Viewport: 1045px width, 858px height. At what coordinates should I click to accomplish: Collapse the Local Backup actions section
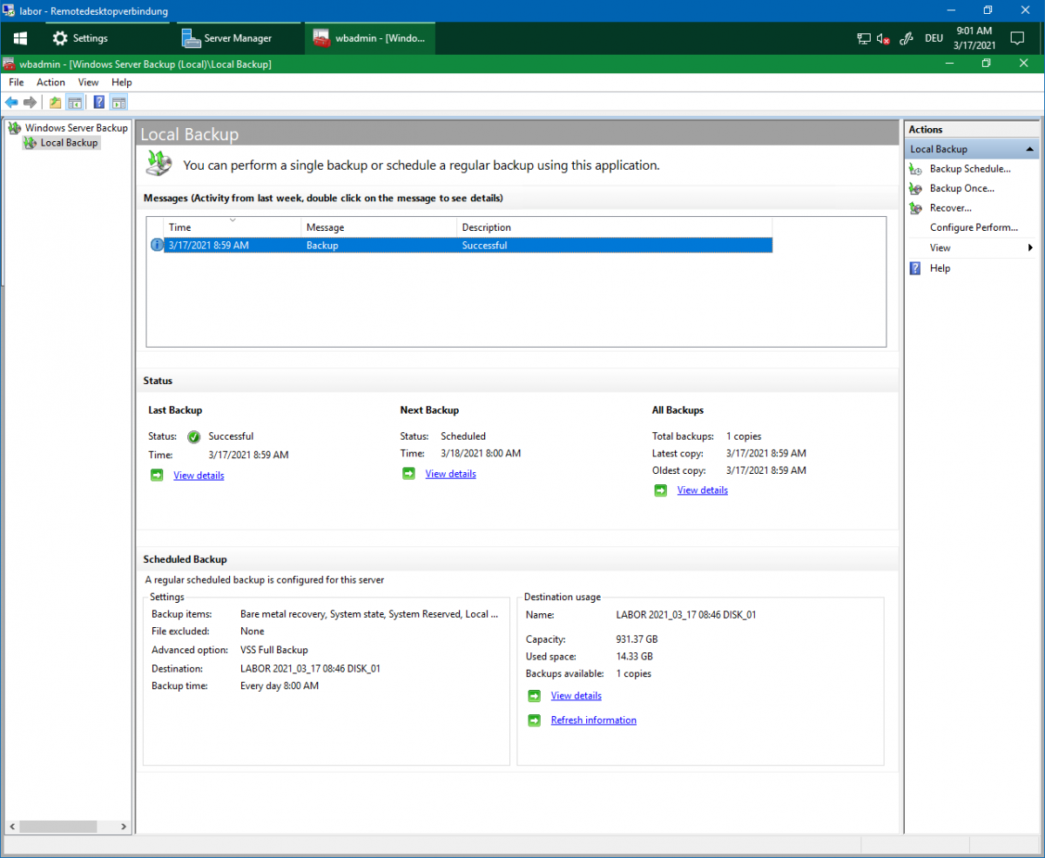coord(1030,150)
